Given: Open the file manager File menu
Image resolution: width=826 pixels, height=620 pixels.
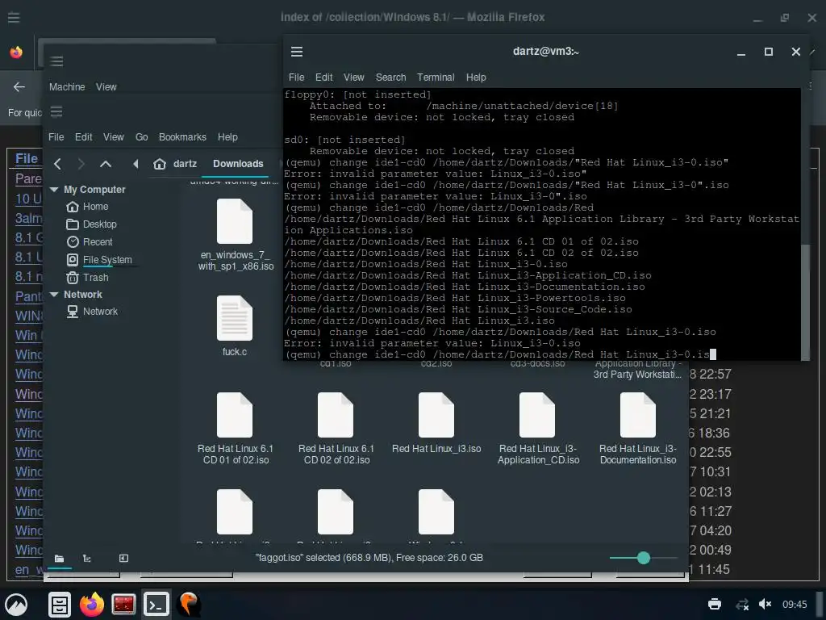Looking at the screenshot, I should [56, 137].
